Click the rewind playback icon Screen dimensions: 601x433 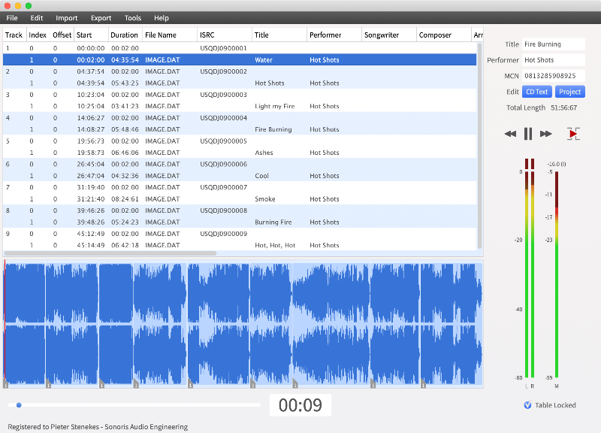coord(512,134)
